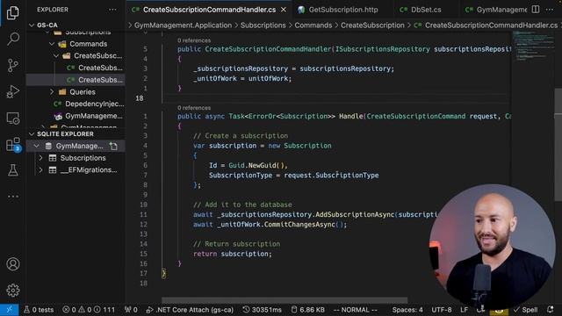
Task: Click 0 references above Handle method
Action: (x=194, y=108)
